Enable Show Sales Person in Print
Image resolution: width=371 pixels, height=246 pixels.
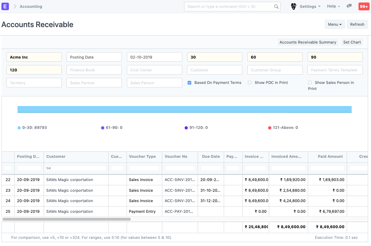pos(310,83)
